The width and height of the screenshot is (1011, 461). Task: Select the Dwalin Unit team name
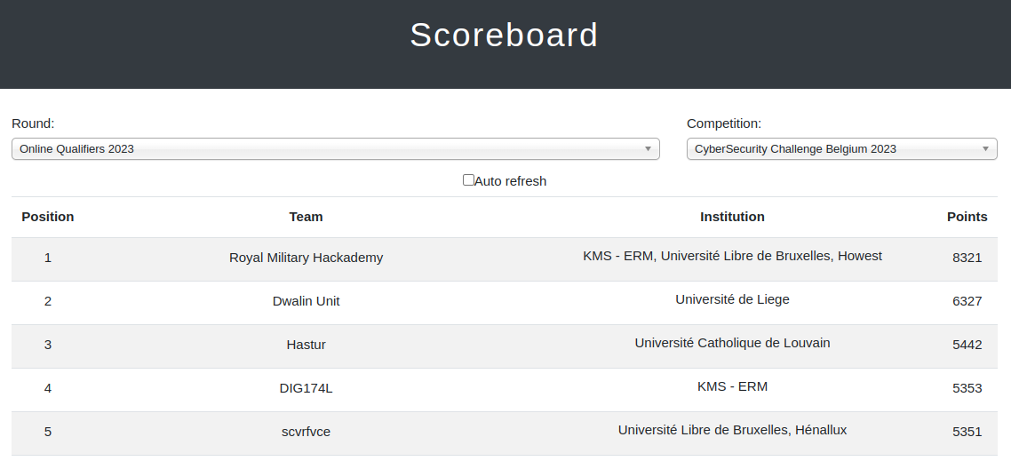tap(306, 301)
